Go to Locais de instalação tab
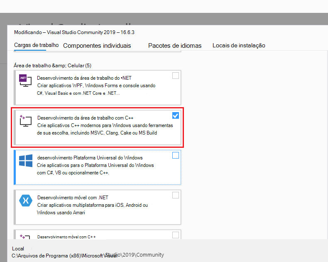328x262 pixels. [239, 45]
